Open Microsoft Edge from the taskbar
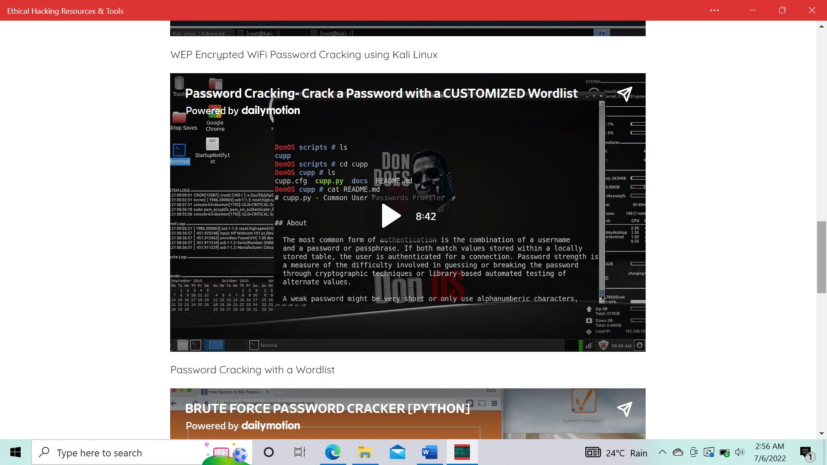 pyautogui.click(x=333, y=453)
